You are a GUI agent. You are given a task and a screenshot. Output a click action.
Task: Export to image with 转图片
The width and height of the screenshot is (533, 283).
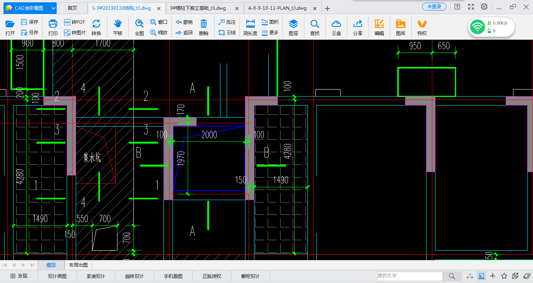point(75,33)
